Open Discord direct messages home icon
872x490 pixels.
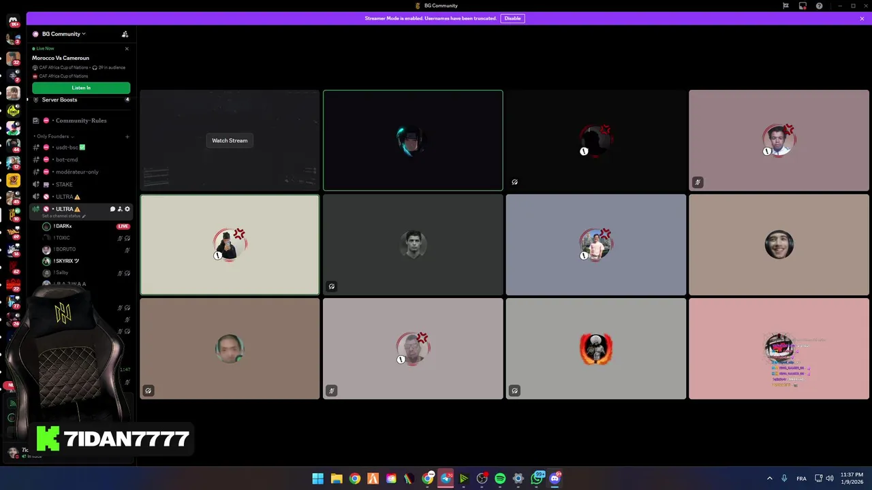pyautogui.click(x=13, y=22)
